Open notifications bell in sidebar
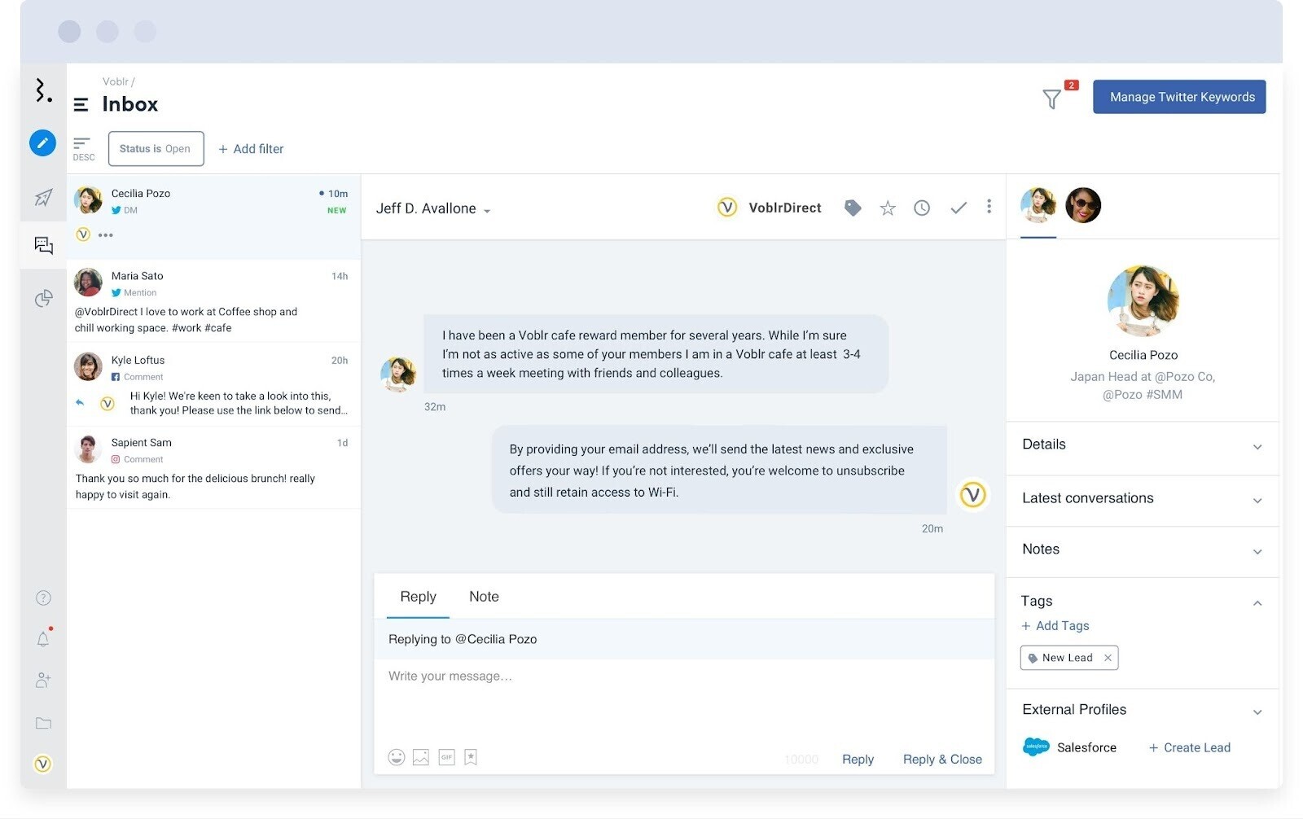The height and width of the screenshot is (819, 1303). pos(43,639)
